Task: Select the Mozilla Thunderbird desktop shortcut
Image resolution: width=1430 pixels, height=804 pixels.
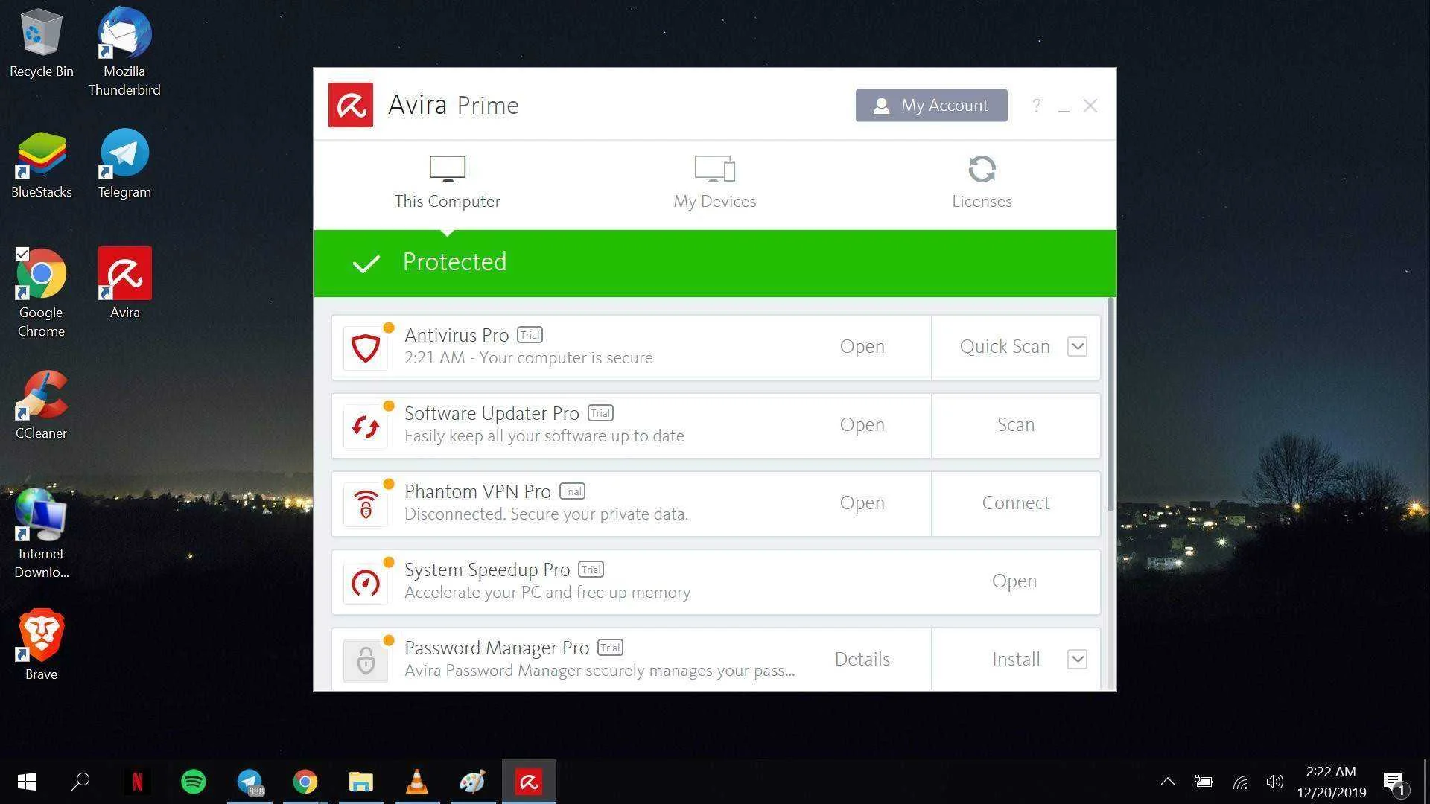Action: (124, 52)
